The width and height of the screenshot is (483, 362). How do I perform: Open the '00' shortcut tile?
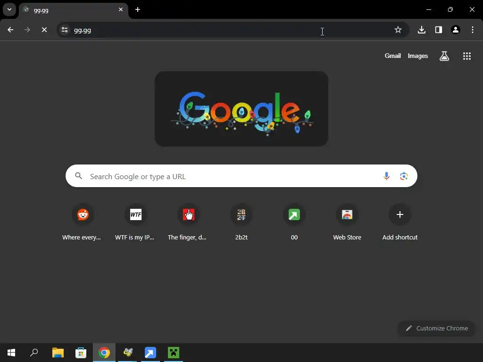[294, 222]
